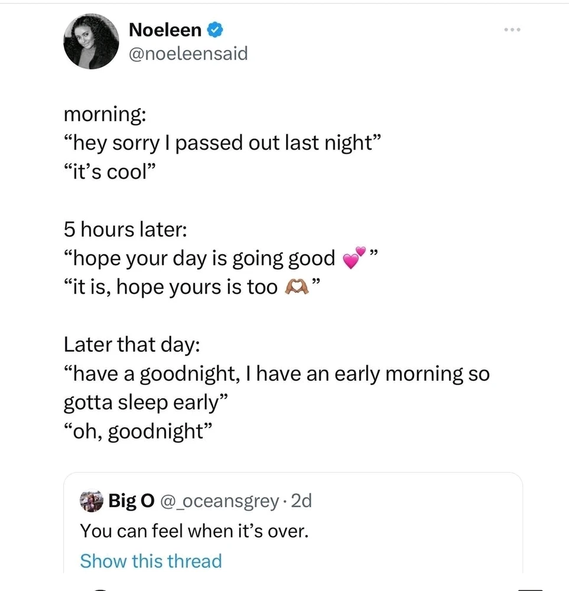Screen dimensions: 569x591
Task: Click the "it's cool" reply line
Action: coord(109,172)
